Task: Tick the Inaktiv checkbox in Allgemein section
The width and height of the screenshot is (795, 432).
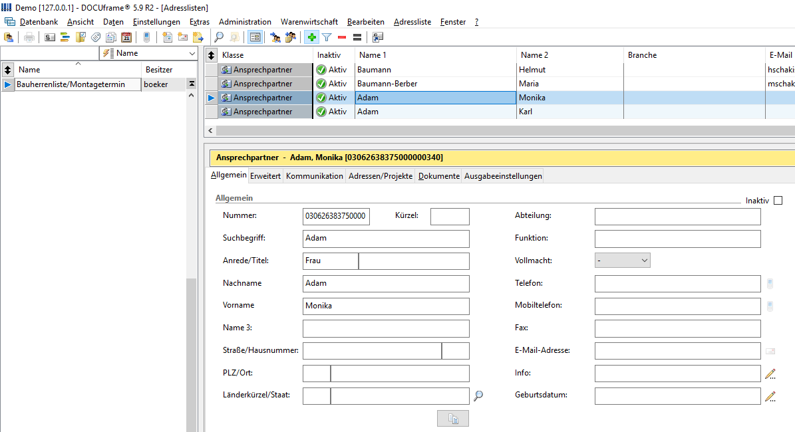Action: coord(778,201)
